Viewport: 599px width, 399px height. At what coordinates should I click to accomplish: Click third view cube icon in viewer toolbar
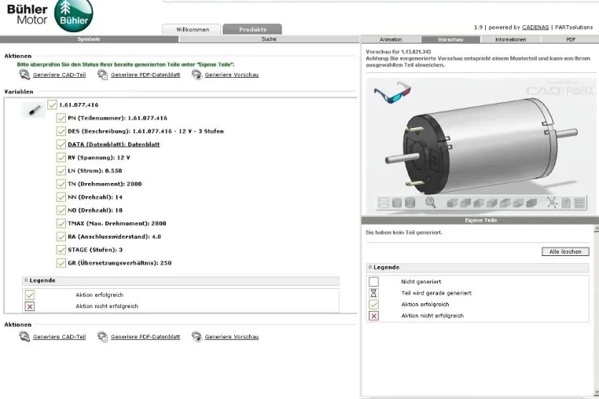479,203
